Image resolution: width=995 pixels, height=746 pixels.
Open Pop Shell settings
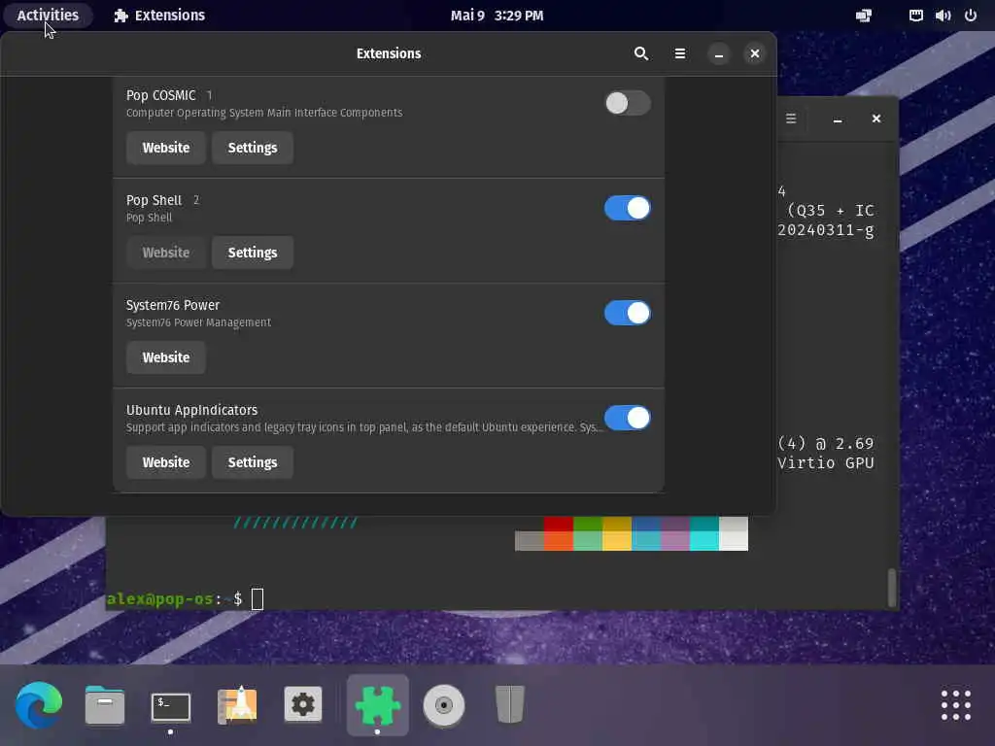point(253,253)
